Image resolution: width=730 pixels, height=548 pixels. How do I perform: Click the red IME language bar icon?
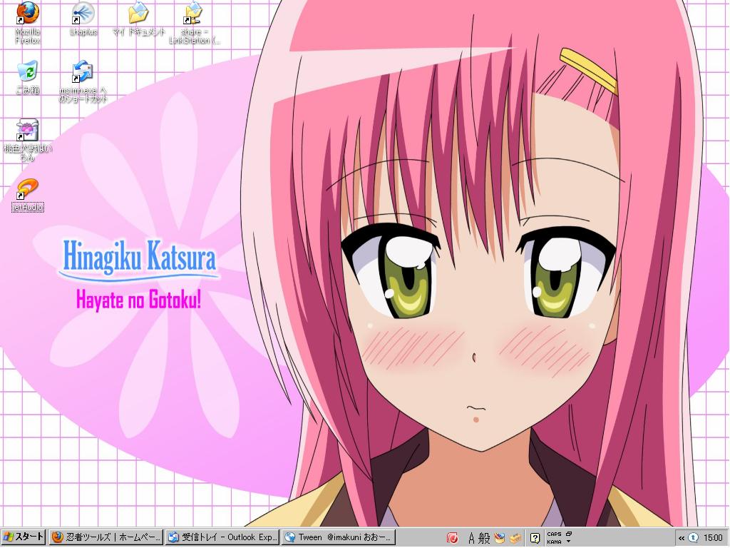(x=452, y=538)
